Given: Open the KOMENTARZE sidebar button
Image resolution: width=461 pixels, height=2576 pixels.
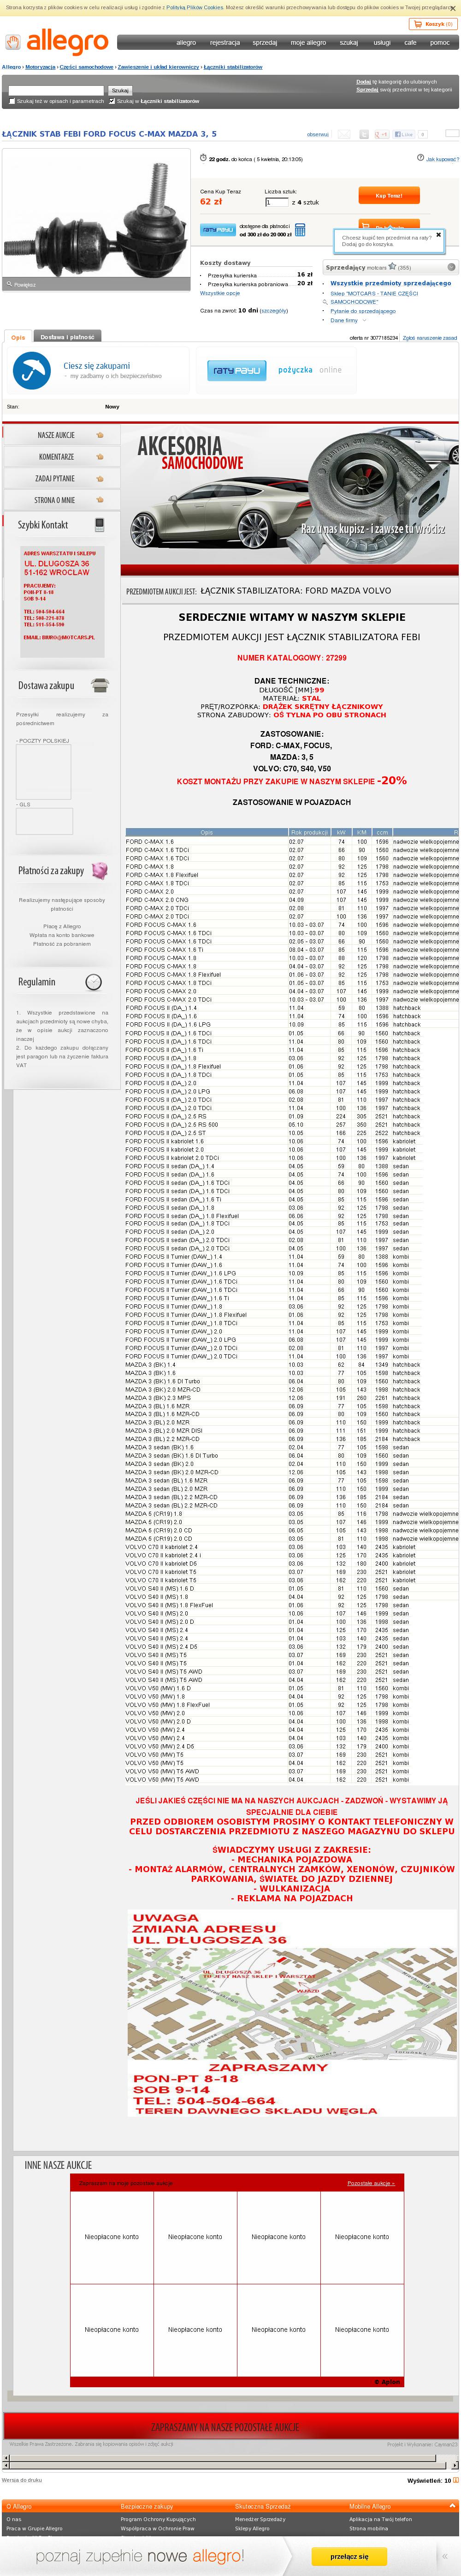Looking at the screenshot, I should coord(62,457).
